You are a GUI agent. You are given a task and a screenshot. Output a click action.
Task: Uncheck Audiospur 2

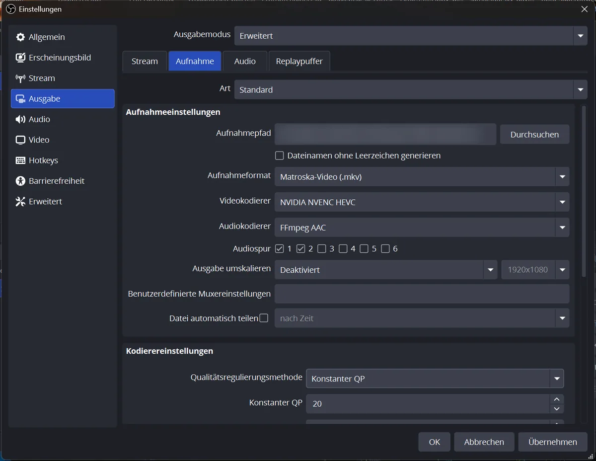[300, 249]
